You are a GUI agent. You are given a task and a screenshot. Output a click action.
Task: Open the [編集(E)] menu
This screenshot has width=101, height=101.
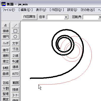(26, 10)
